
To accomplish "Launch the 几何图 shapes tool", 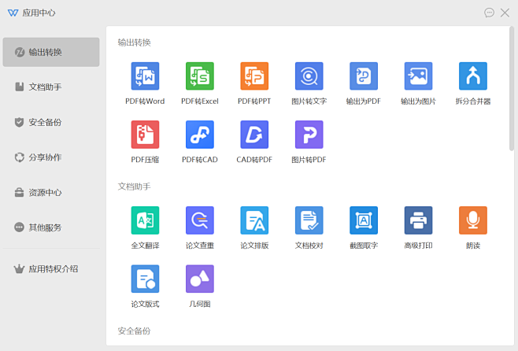I will [199, 279].
